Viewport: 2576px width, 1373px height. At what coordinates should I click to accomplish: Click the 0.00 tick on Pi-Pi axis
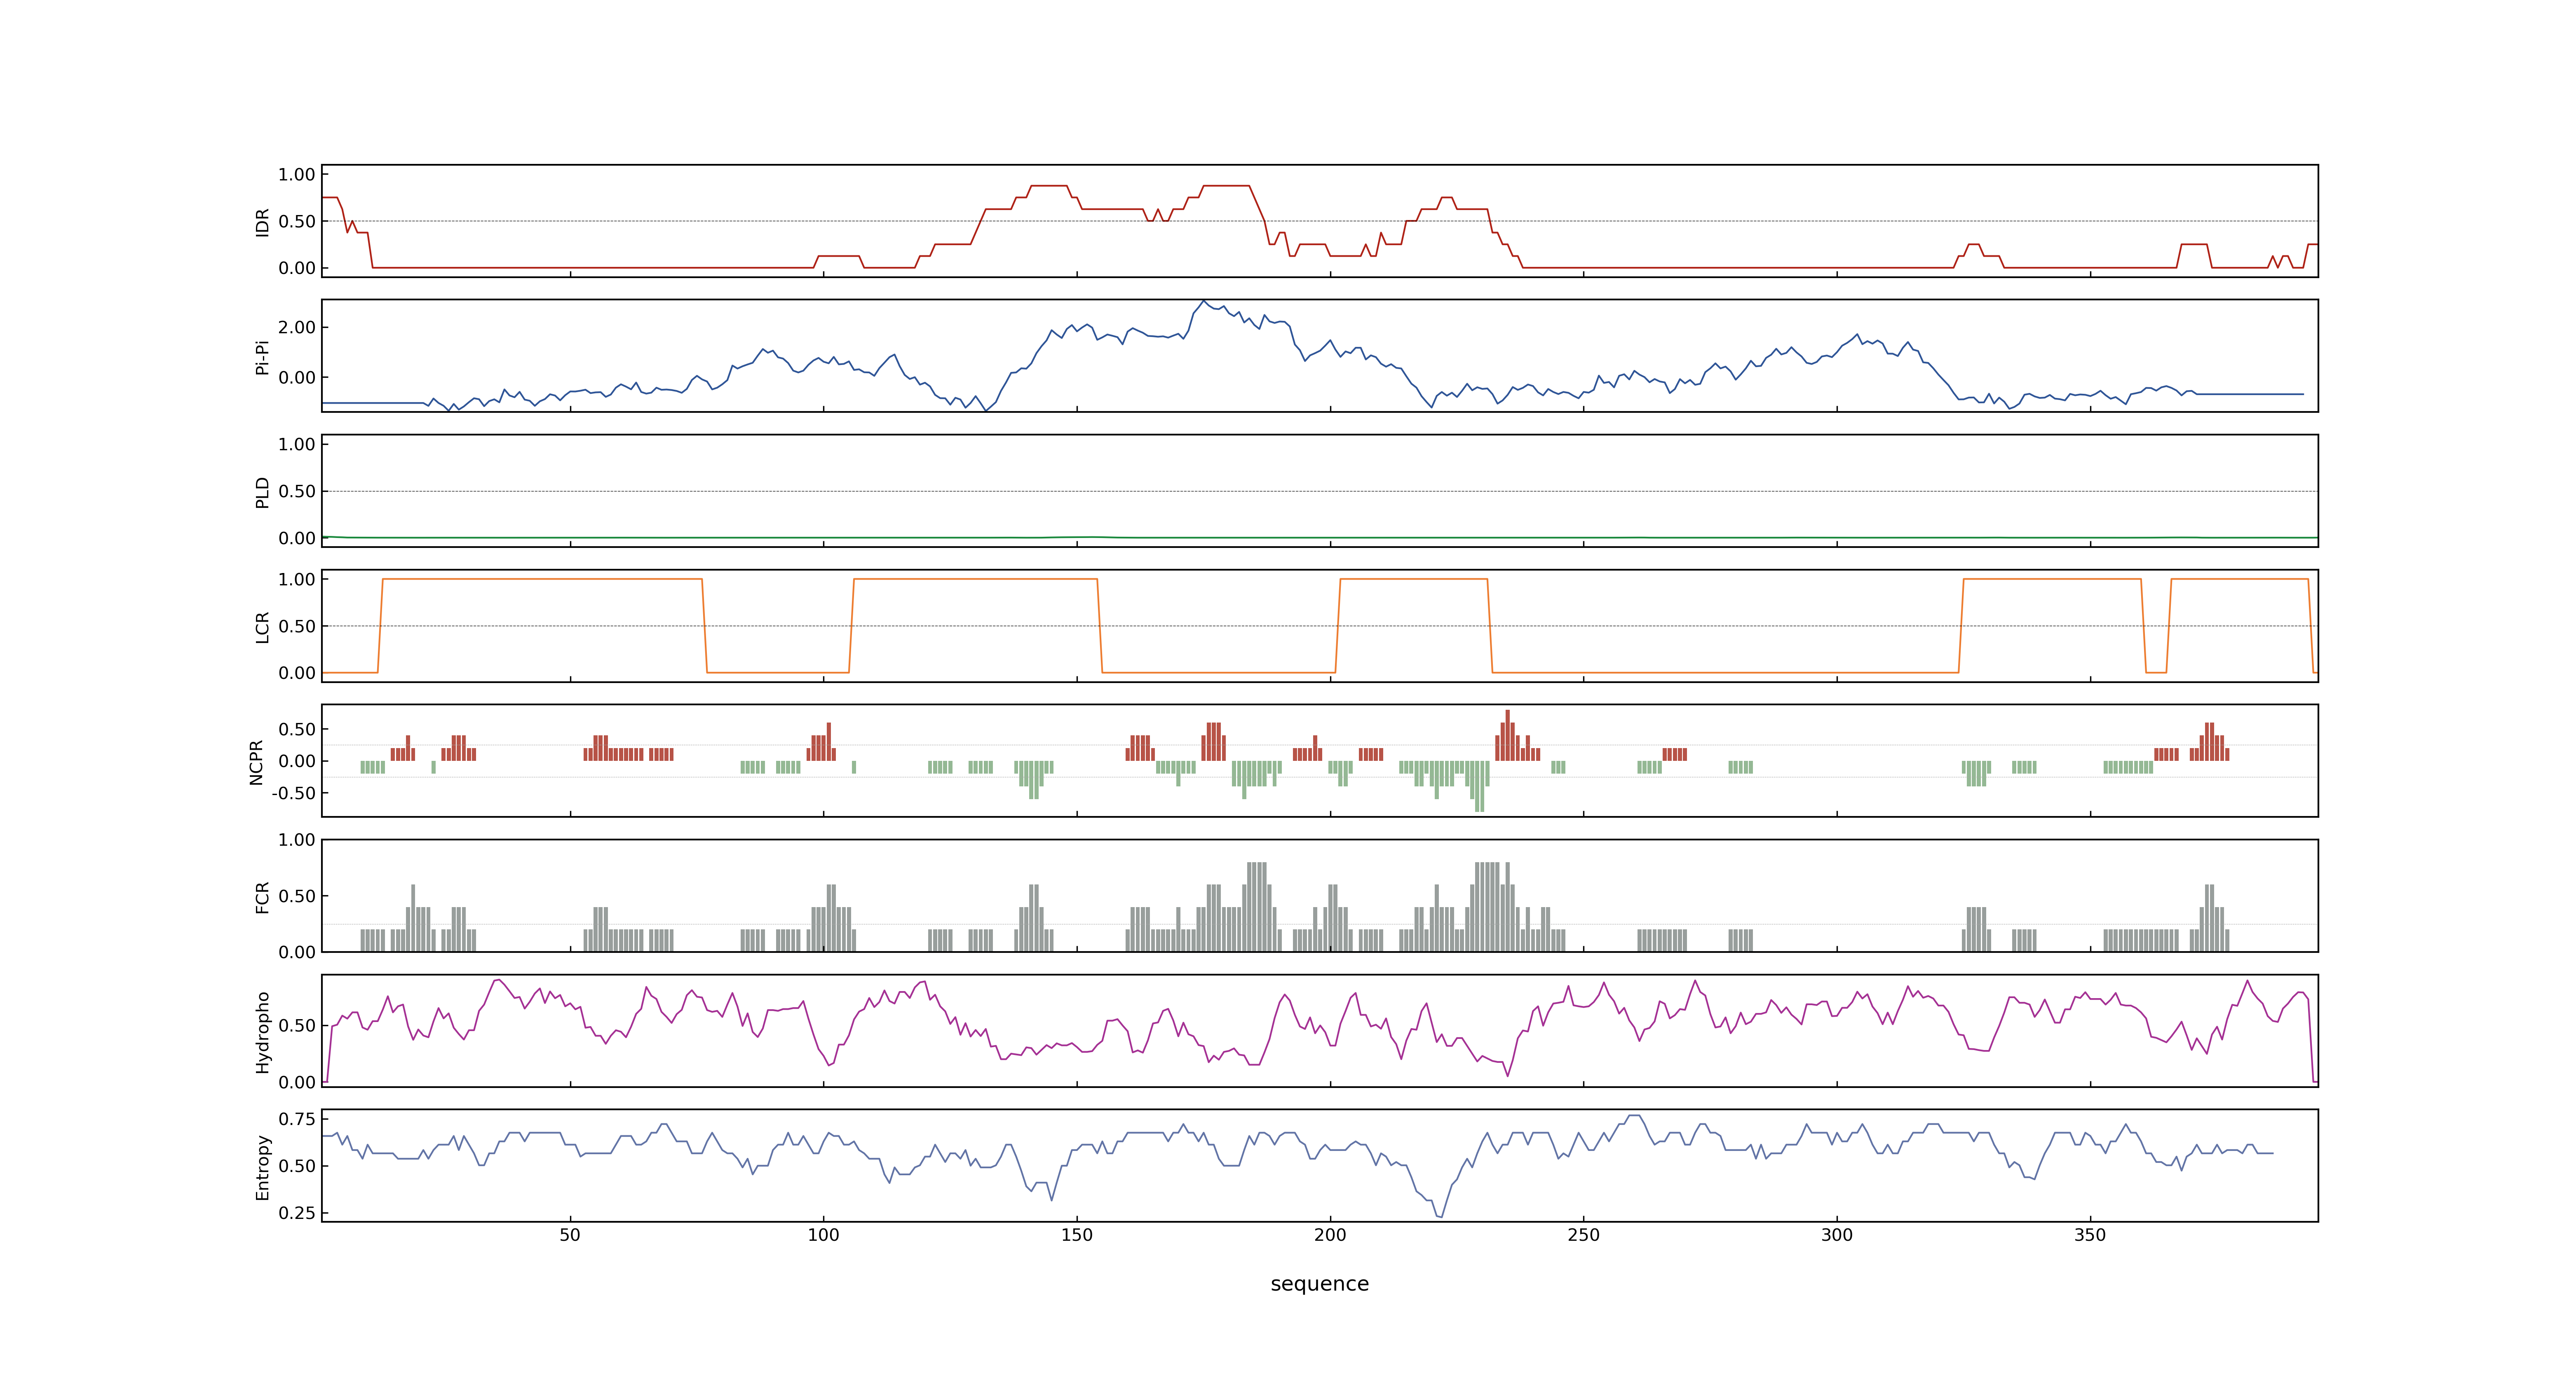297,378
